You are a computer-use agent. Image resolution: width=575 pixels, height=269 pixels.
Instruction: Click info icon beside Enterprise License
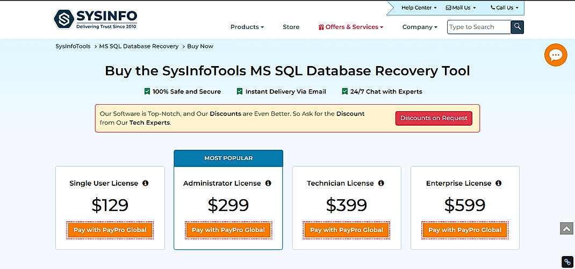(498, 183)
